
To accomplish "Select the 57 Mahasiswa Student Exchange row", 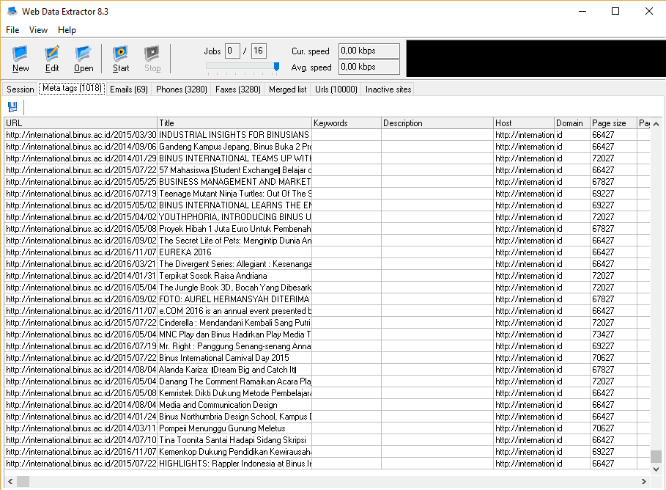I will (327, 170).
